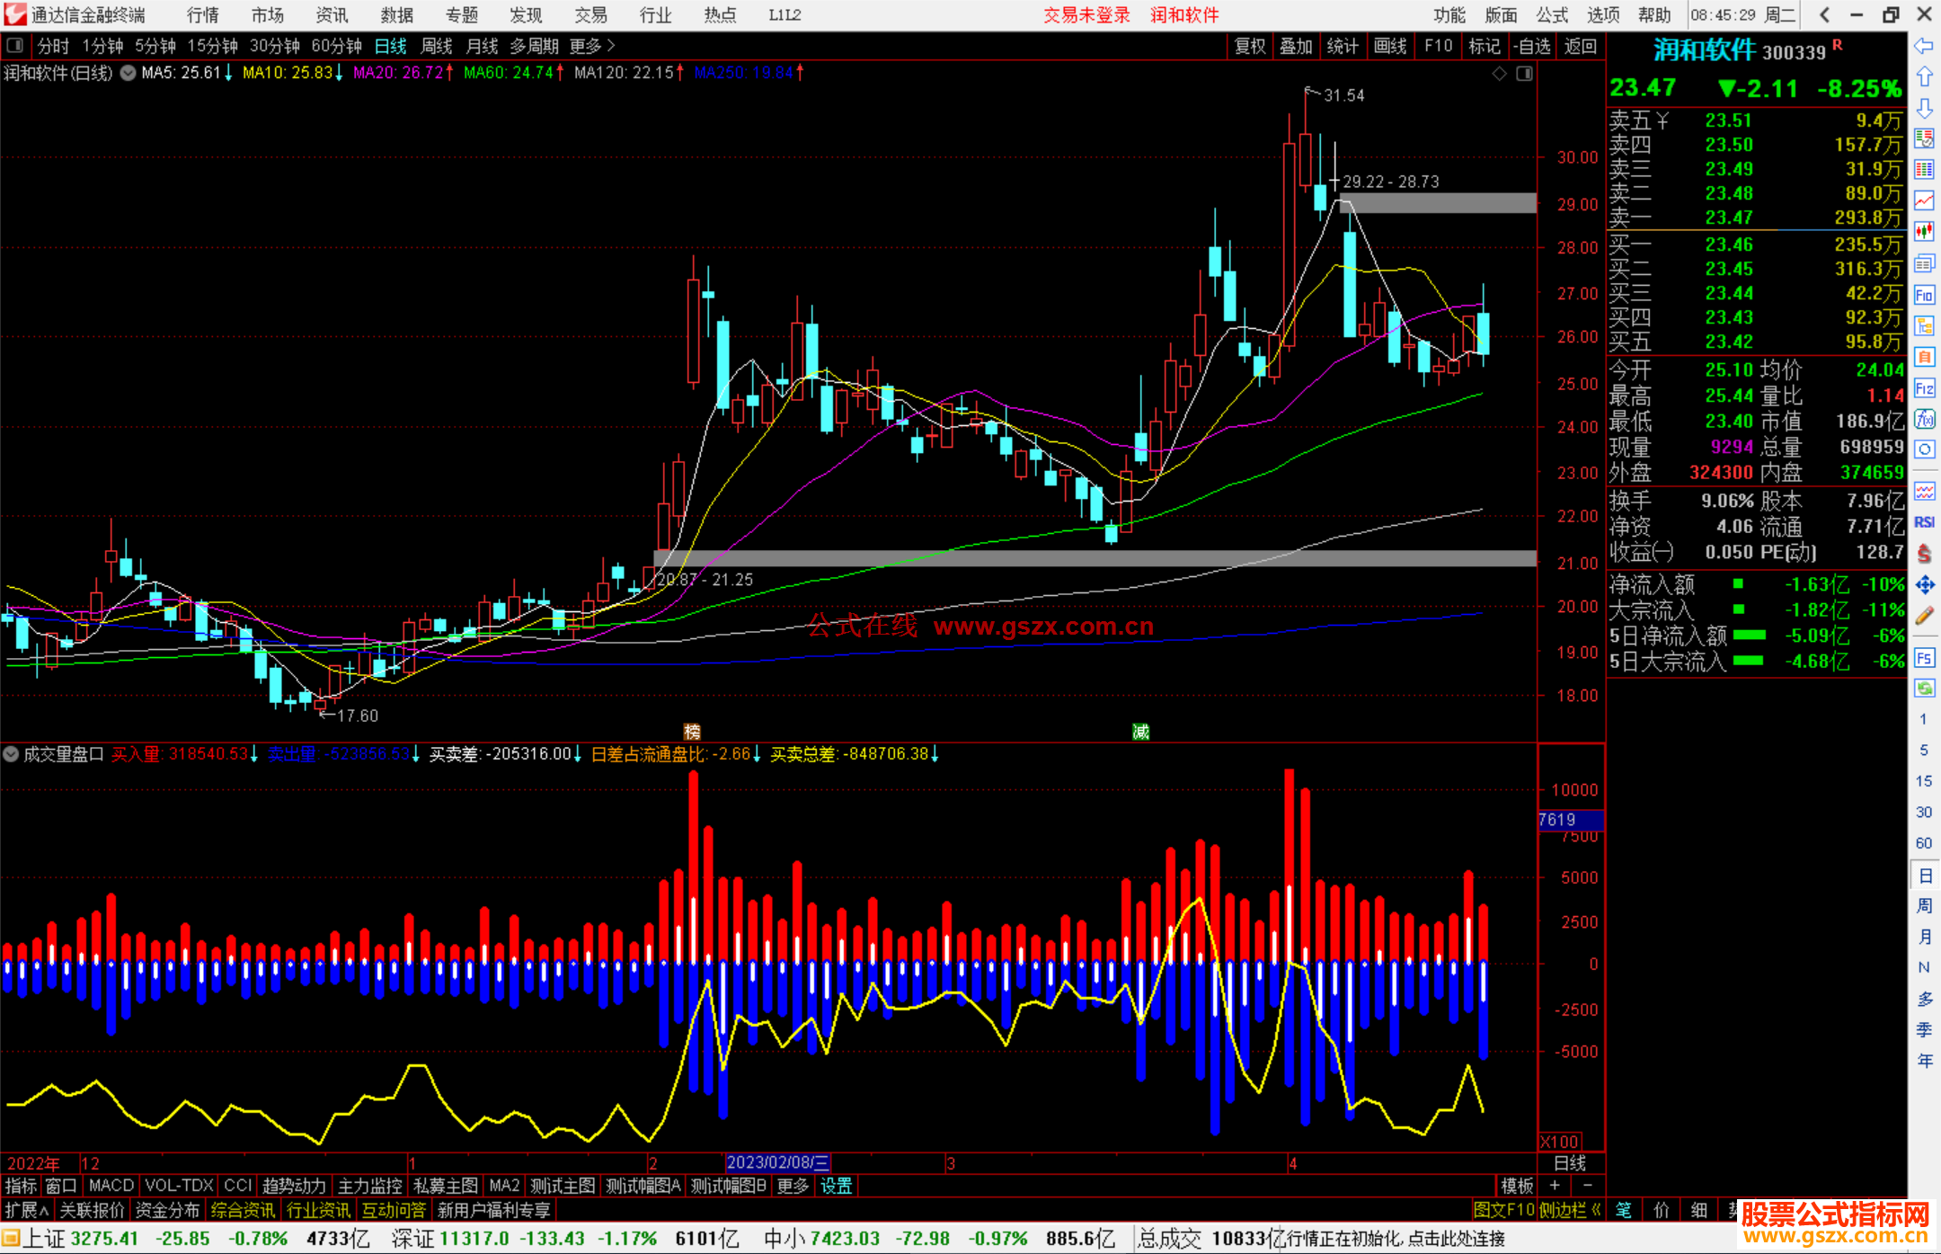Select the MACD indicator tab

(111, 1186)
